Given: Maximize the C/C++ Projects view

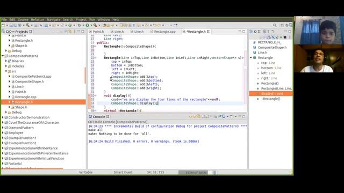Looking at the screenshot, I should 83,32.
